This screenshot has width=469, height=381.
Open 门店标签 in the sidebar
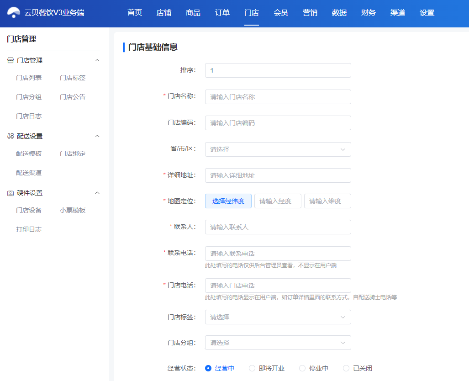click(73, 78)
